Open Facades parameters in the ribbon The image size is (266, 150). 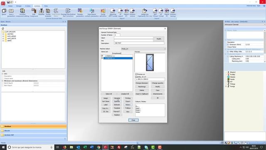tap(80, 12)
